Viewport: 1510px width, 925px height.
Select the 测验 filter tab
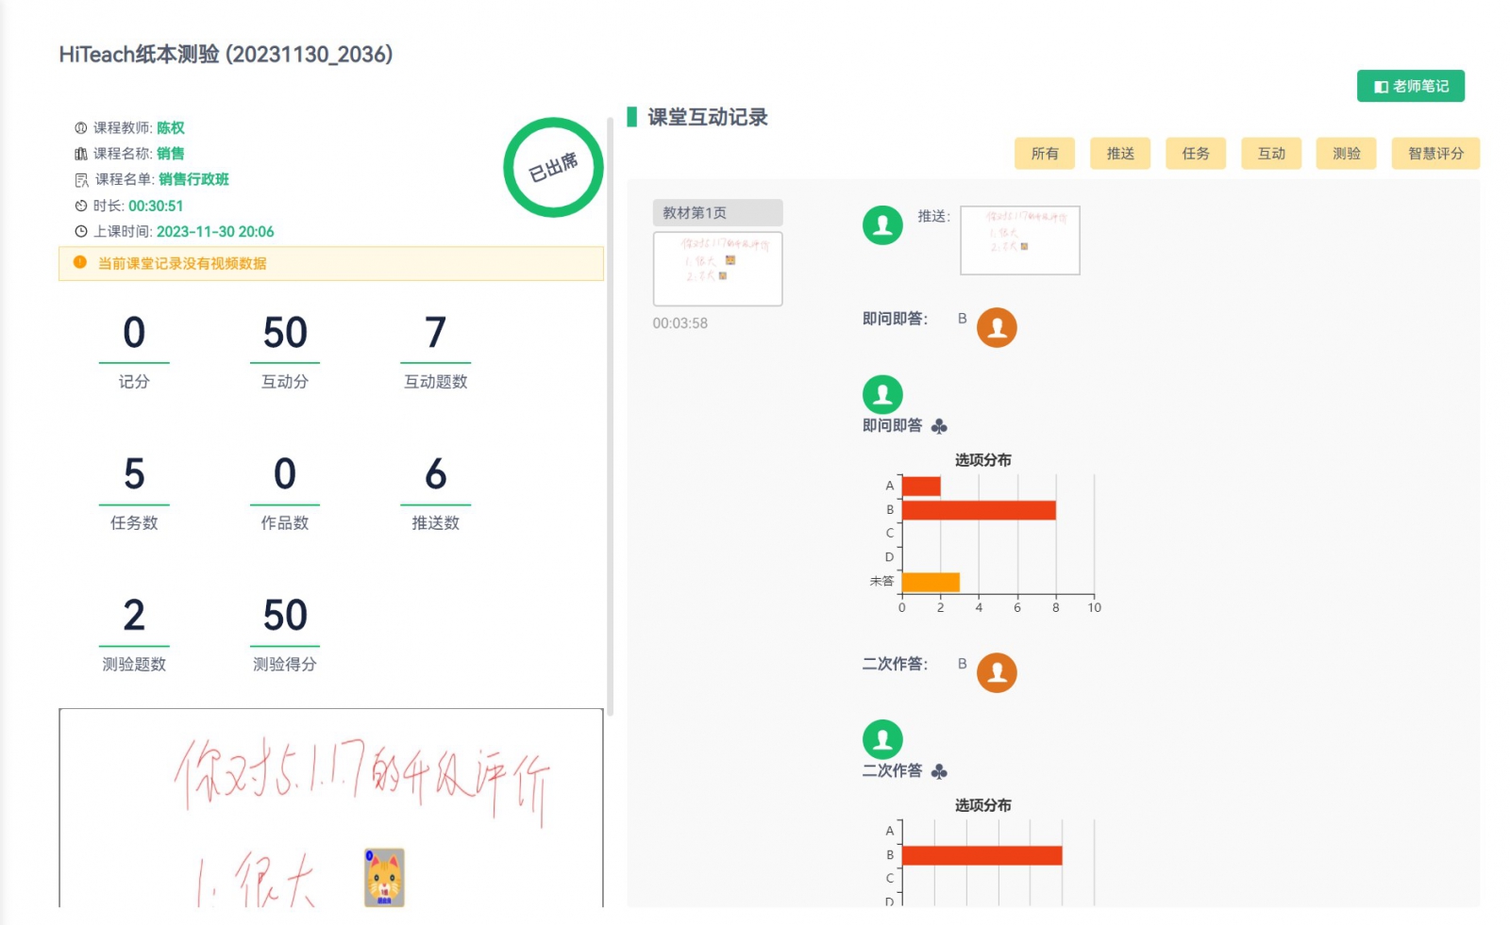click(1346, 154)
